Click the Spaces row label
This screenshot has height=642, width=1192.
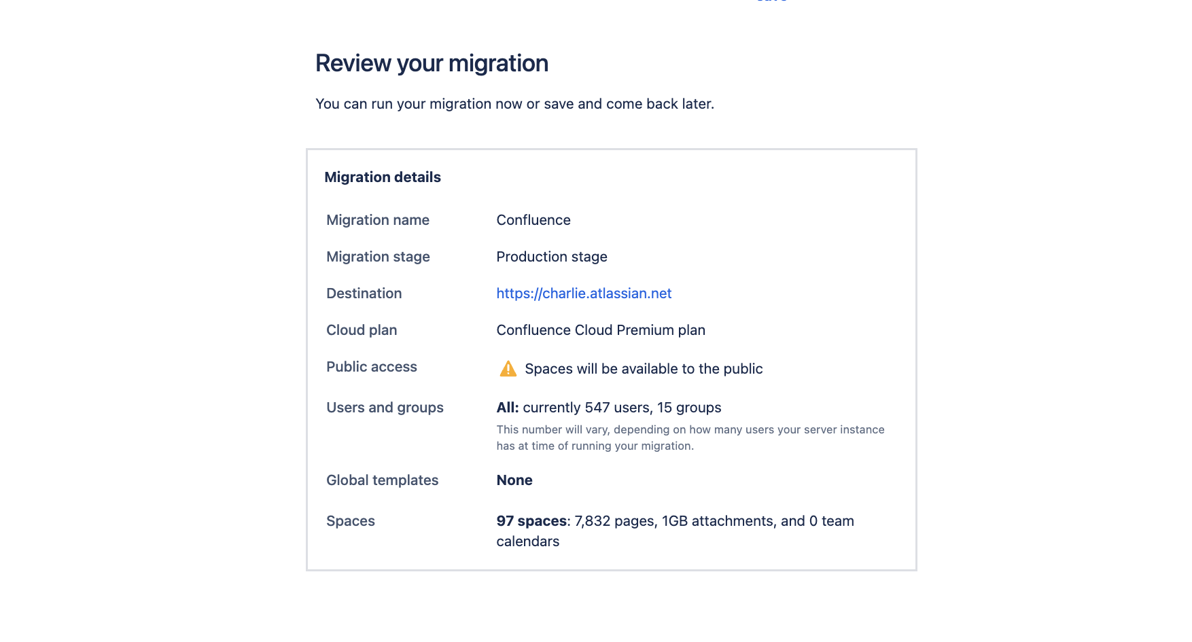(x=351, y=520)
